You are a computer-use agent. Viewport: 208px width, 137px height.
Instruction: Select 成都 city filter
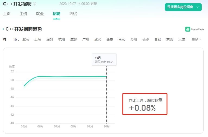(x=74, y=39)
